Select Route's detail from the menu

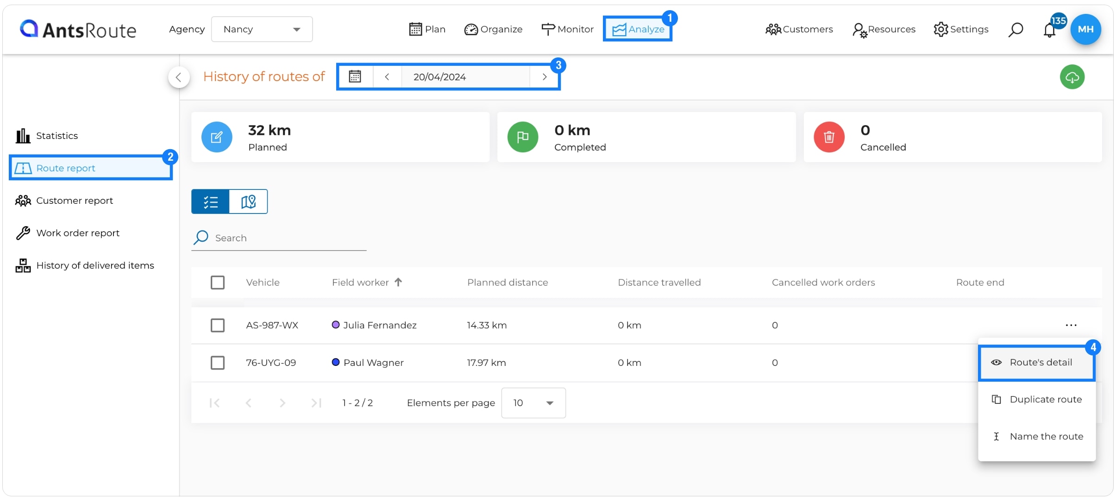1036,363
